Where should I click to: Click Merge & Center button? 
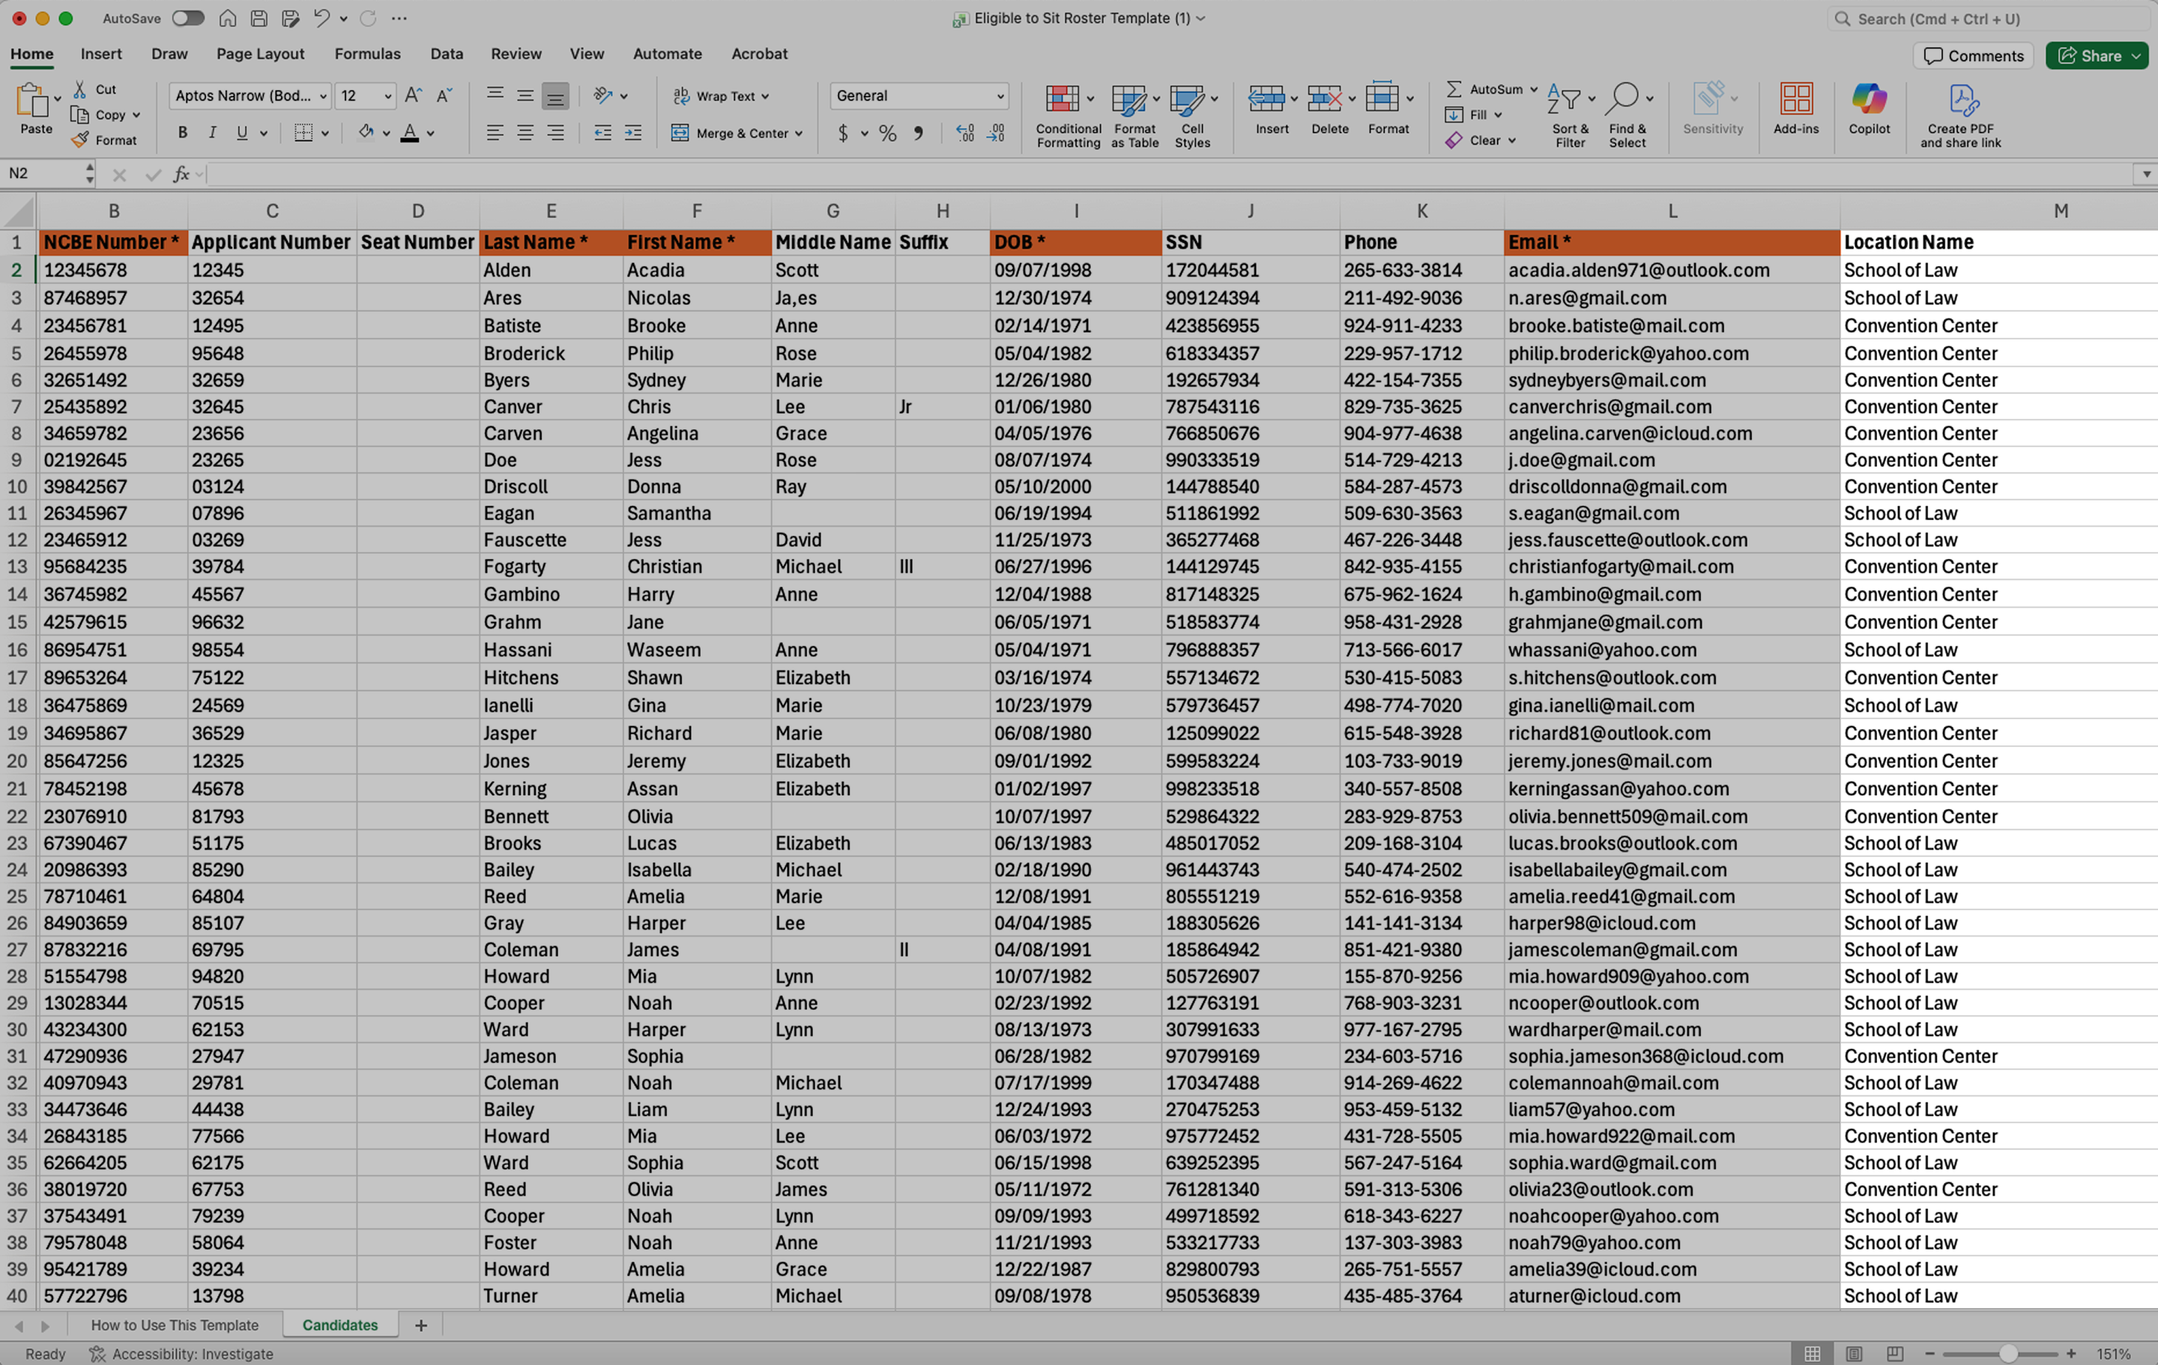pyautogui.click(x=737, y=133)
